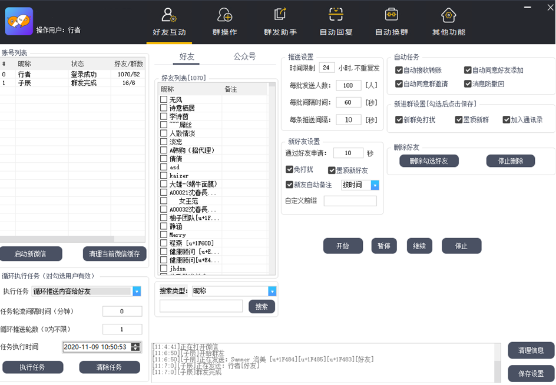Toggle the 消息防撤回 checkbox

tap(467, 84)
